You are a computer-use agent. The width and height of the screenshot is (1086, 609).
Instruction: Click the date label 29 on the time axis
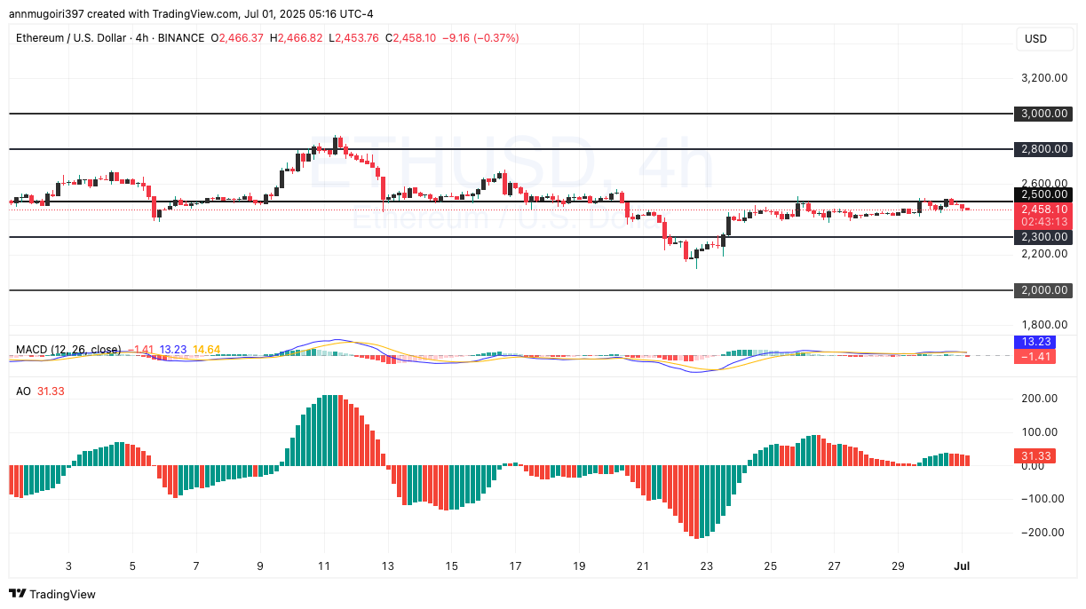tap(898, 565)
